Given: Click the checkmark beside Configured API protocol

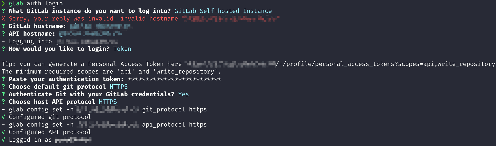Looking at the screenshot, I should 3,132.
